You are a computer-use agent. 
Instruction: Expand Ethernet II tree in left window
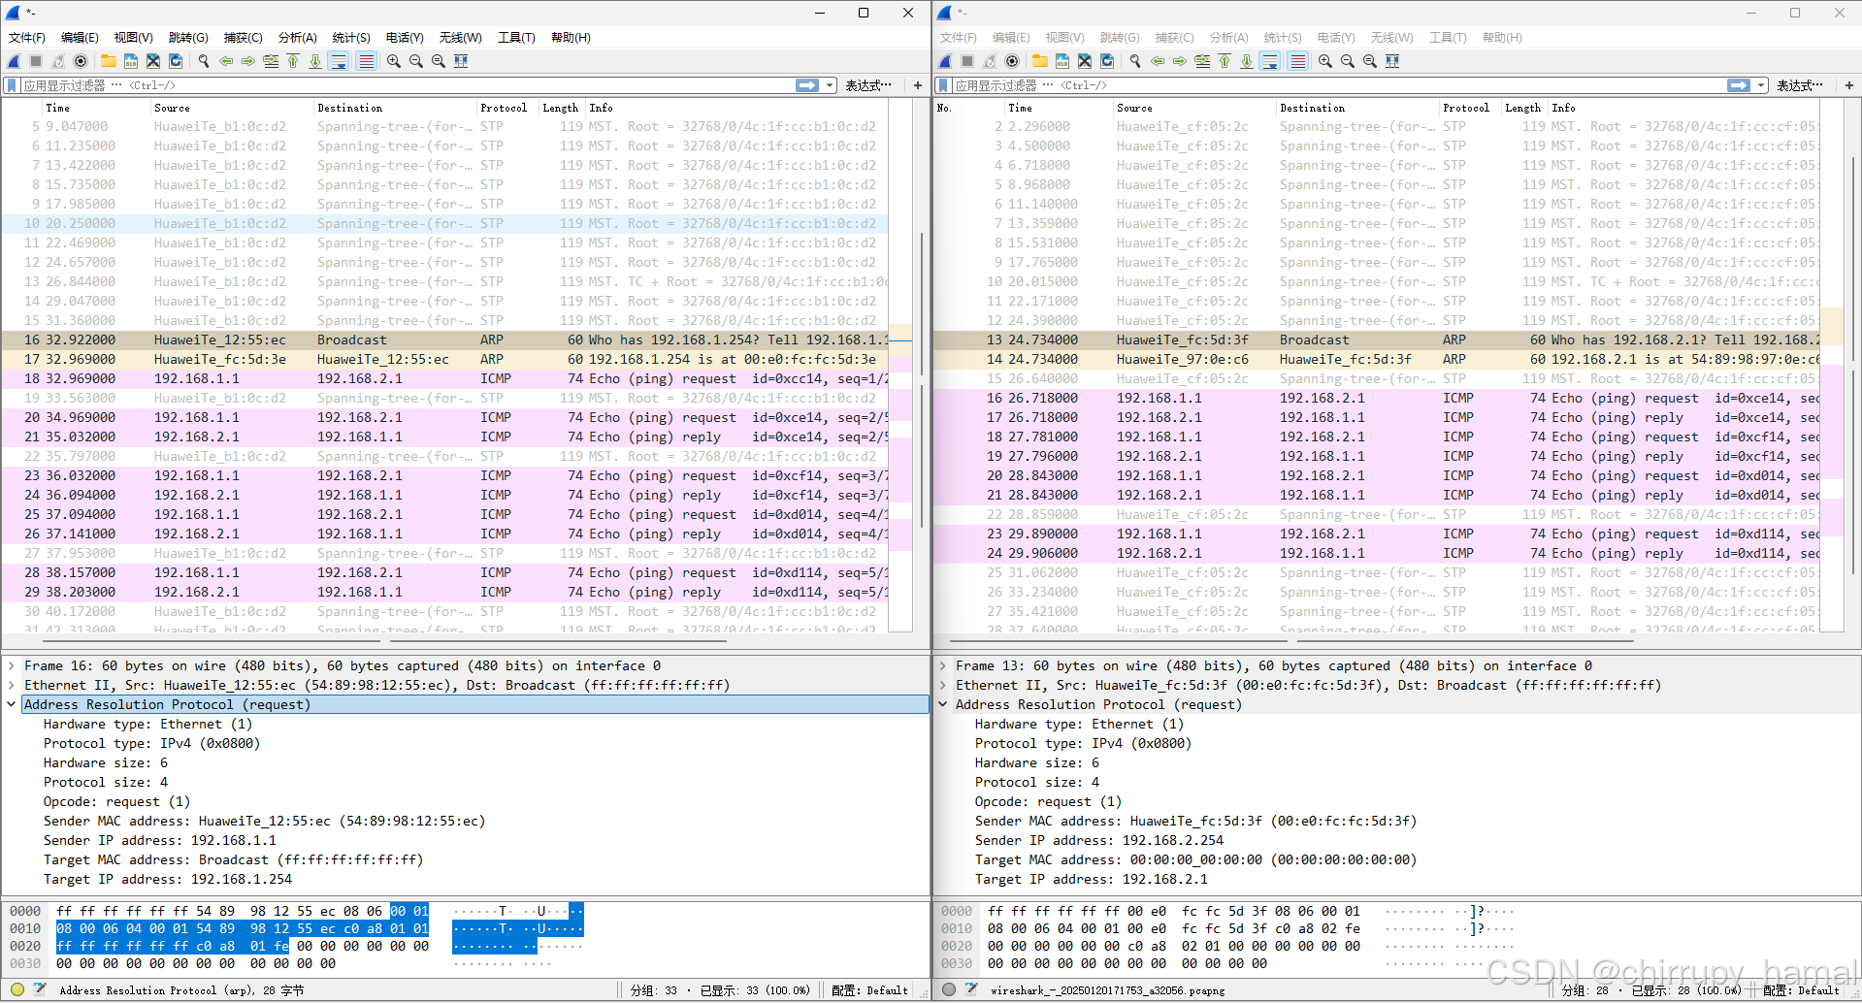(x=12, y=685)
